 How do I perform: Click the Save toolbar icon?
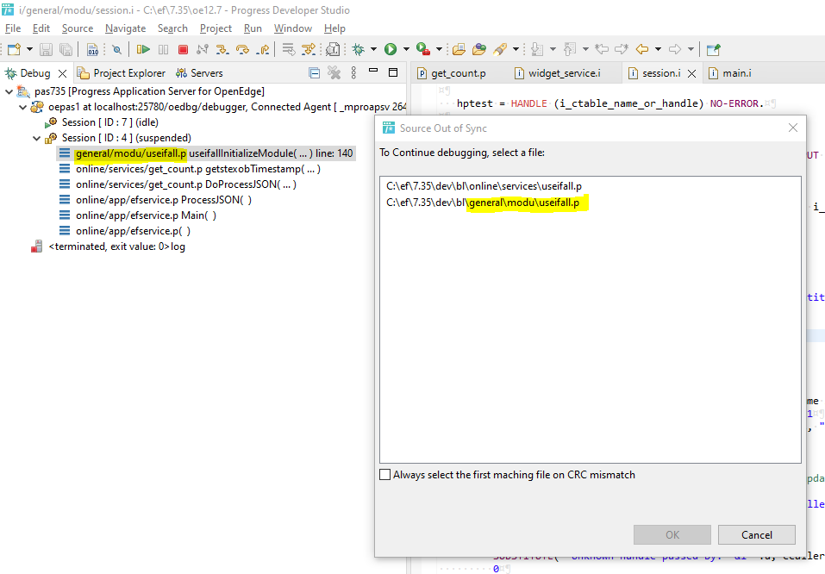(47, 49)
